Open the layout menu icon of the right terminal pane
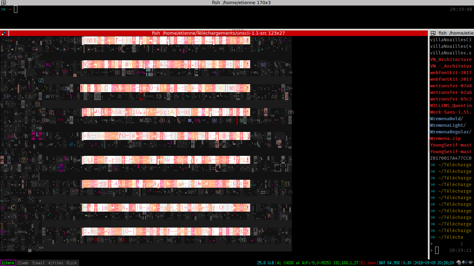The image size is (474, 266). 433,33
